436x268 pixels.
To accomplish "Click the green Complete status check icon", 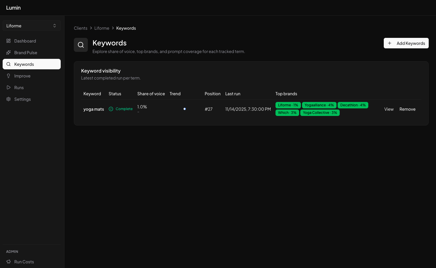I will click(111, 109).
